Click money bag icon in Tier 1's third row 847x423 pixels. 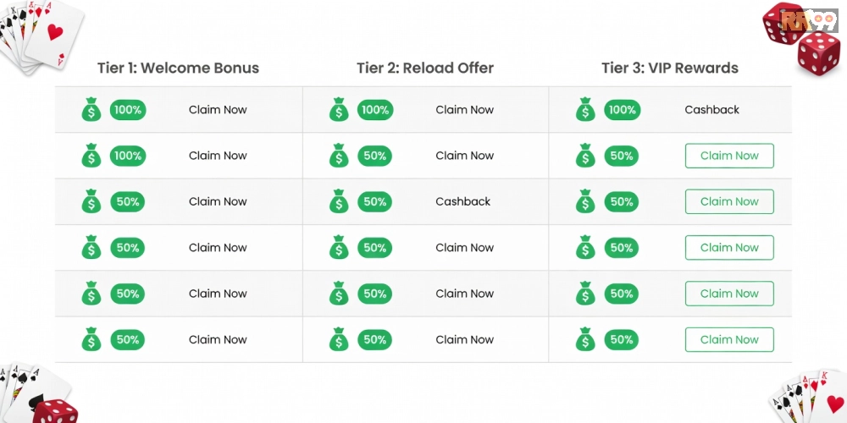point(91,202)
